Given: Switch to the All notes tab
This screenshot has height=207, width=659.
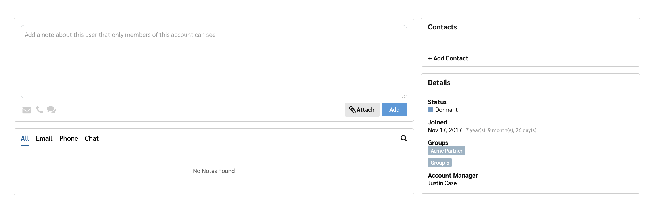Looking at the screenshot, I should coord(25,138).
